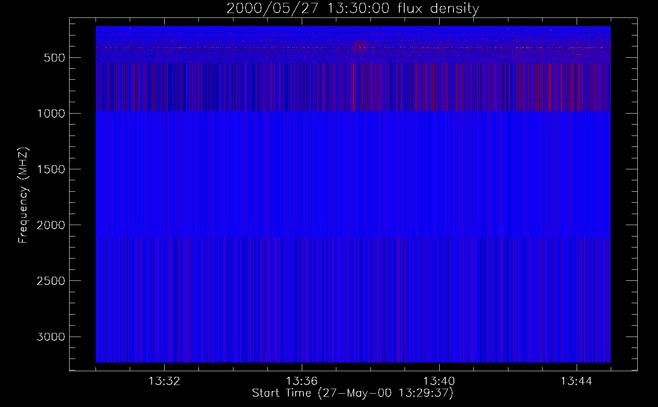Select the 'Frequency (MHZ)' y-axis label

pos(23,195)
